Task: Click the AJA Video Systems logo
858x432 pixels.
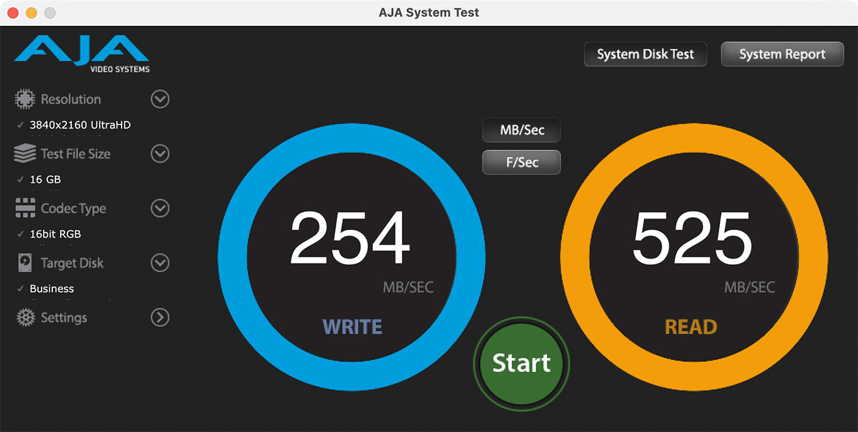Action: [82, 54]
